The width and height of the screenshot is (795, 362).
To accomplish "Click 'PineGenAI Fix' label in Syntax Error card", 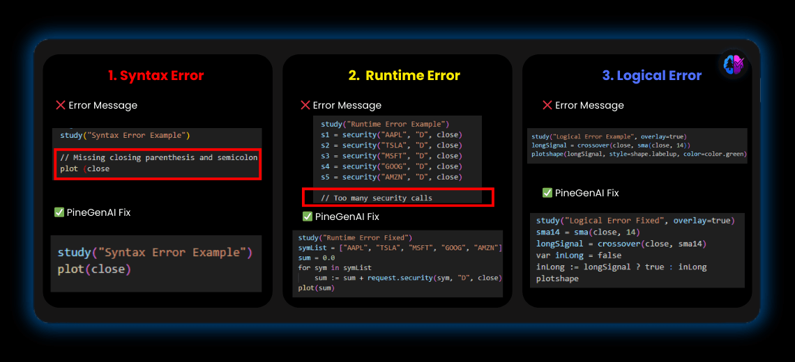I will coord(99,212).
